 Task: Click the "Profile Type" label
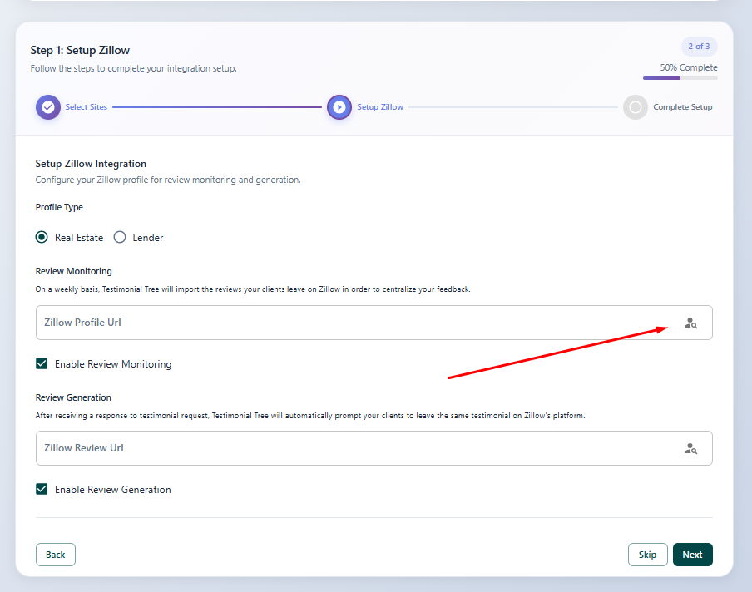pyautogui.click(x=59, y=207)
